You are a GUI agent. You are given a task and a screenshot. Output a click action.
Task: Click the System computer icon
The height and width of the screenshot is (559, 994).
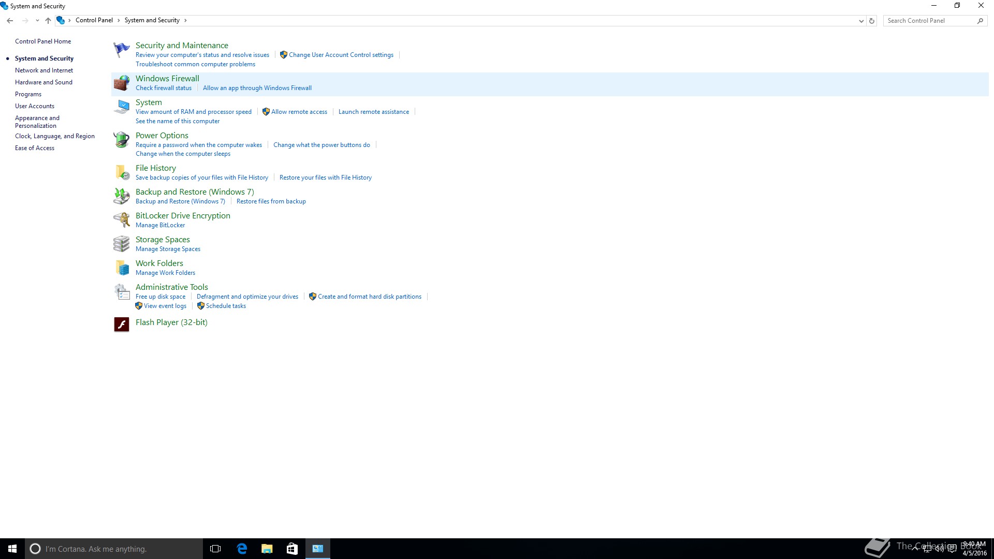122,107
